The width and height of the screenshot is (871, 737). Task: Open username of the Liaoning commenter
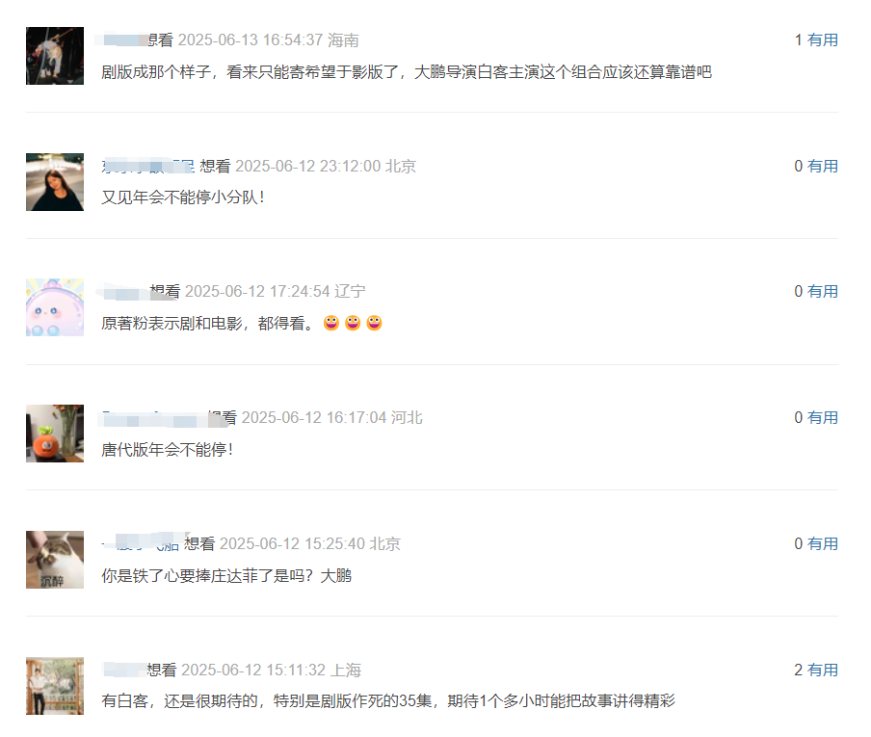pyautogui.click(x=124, y=292)
